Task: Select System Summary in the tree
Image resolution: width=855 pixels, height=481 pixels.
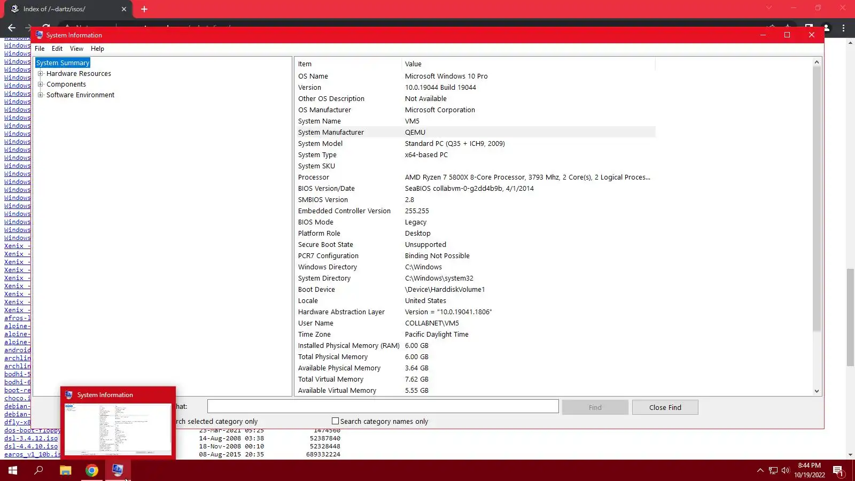Action: coord(63,63)
